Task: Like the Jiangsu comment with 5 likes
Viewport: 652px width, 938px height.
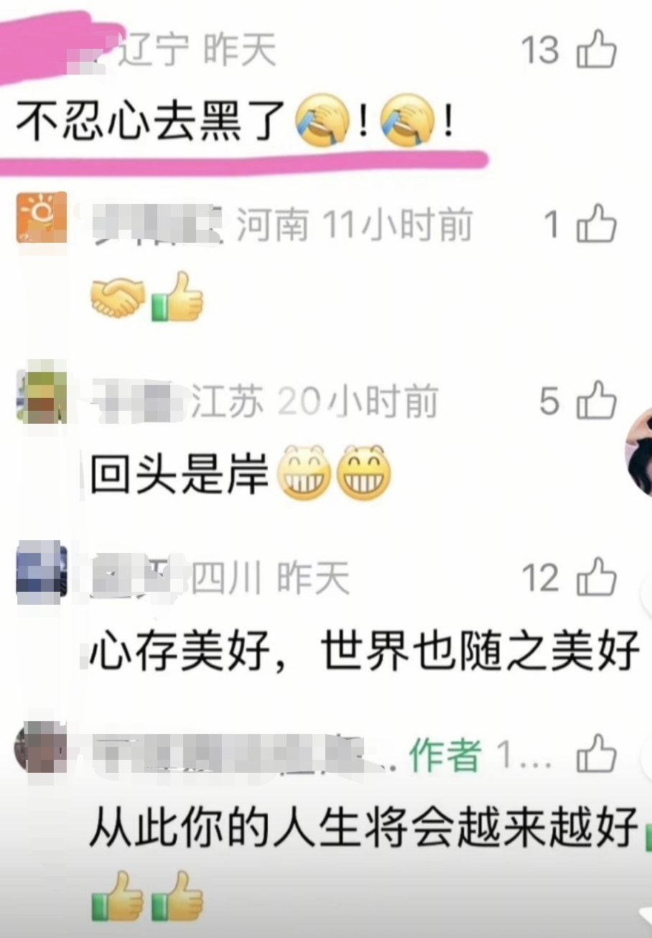Action: 597,401
